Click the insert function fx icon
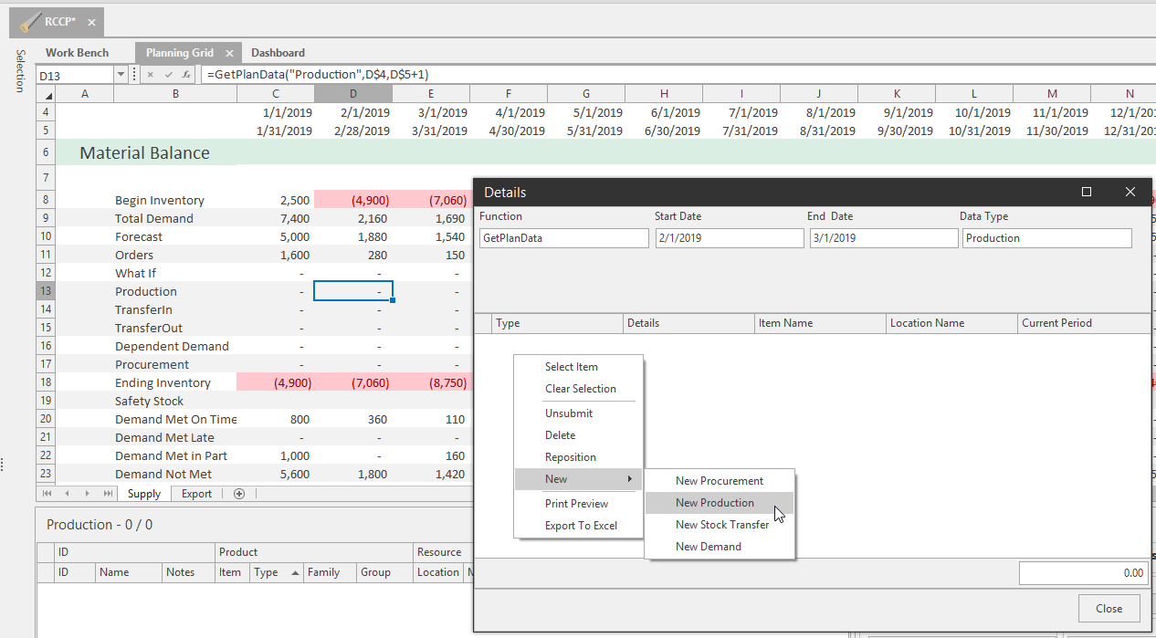The width and height of the screenshot is (1156, 638). click(186, 75)
